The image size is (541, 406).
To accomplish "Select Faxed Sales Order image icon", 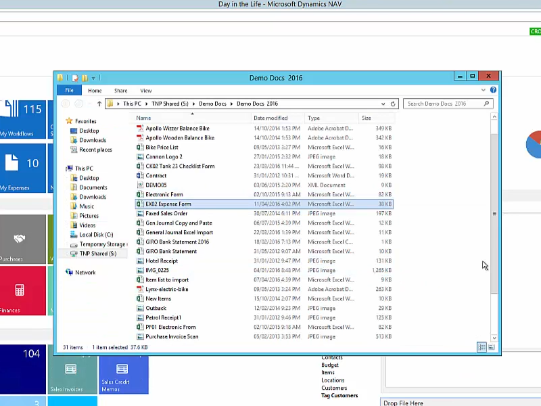I will coord(140,213).
